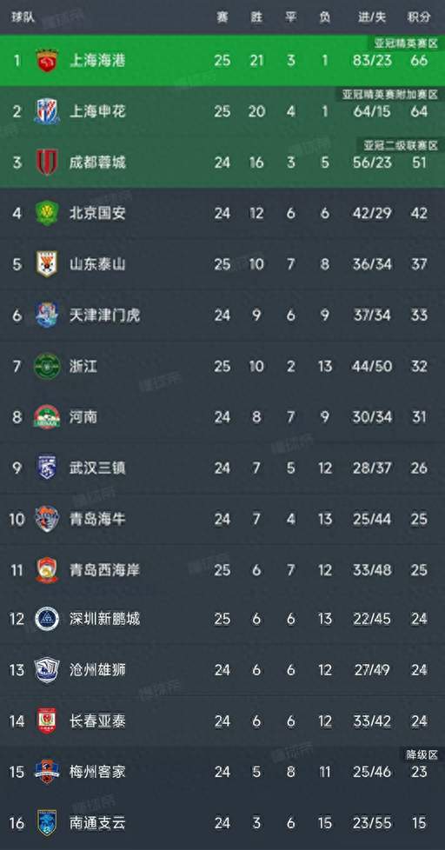The image size is (445, 850).
Task: Click the 武汉三镇 blue crest
Action: point(47,468)
